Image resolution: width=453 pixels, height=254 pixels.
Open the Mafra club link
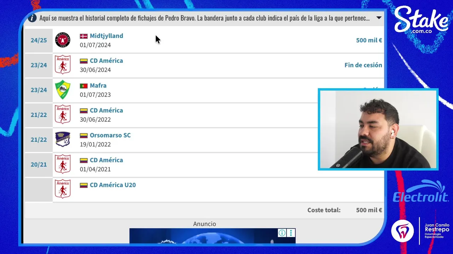point(98,85)
